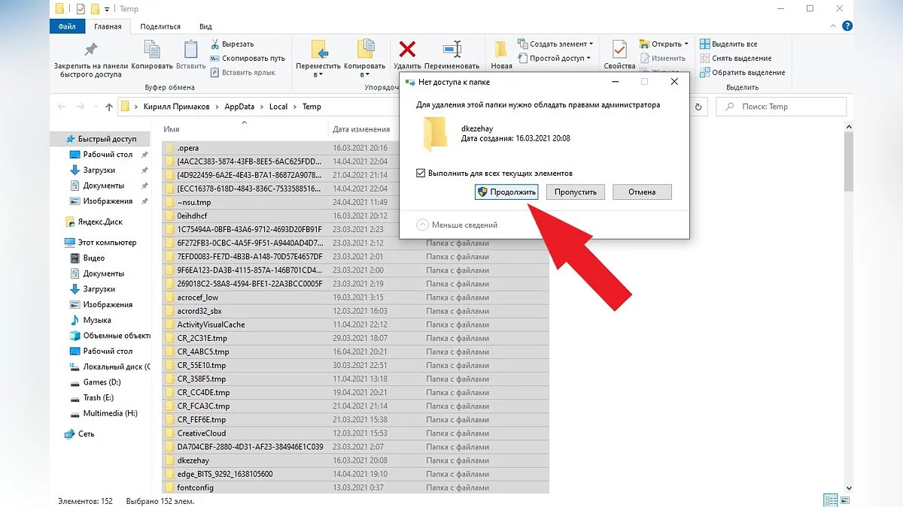Open the Файл menu tab
903x507 pixels.
click(x=67, y=26)
